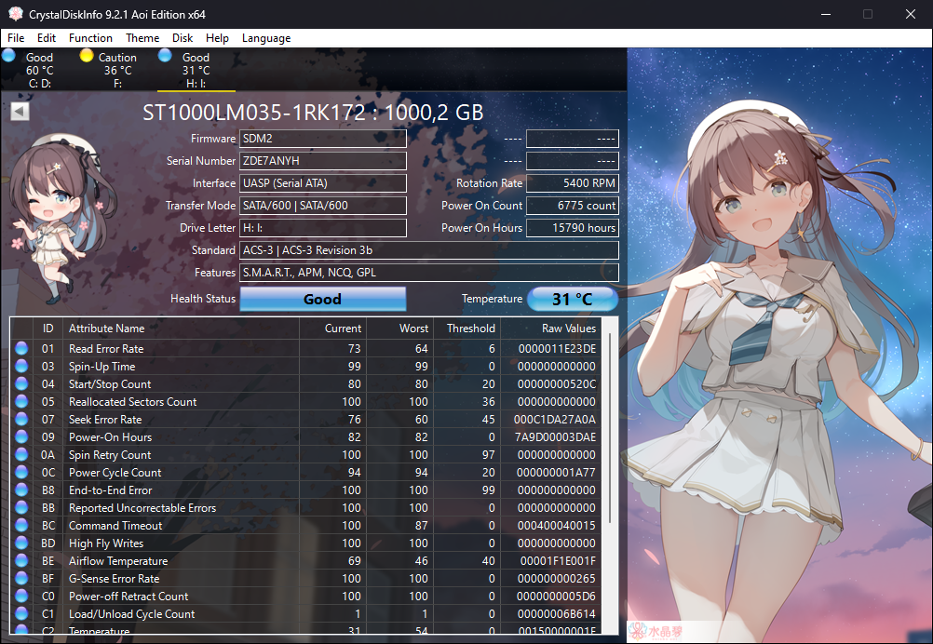Click the Worst column header
Screen dimensions: 933x644
tap(399, 329)
